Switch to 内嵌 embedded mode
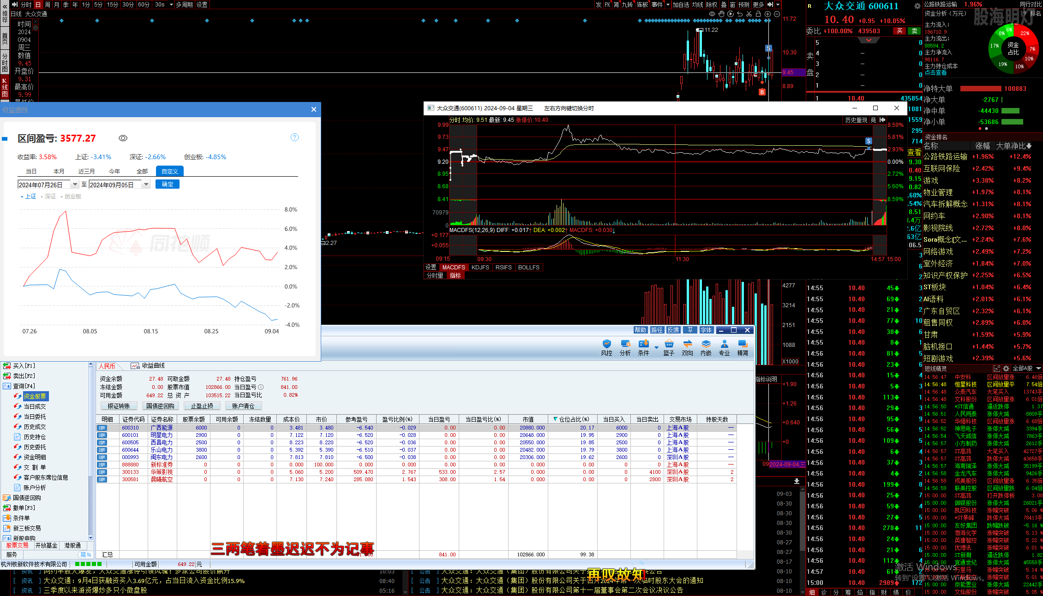This screenshot has height=596, width=1043. 706,348
